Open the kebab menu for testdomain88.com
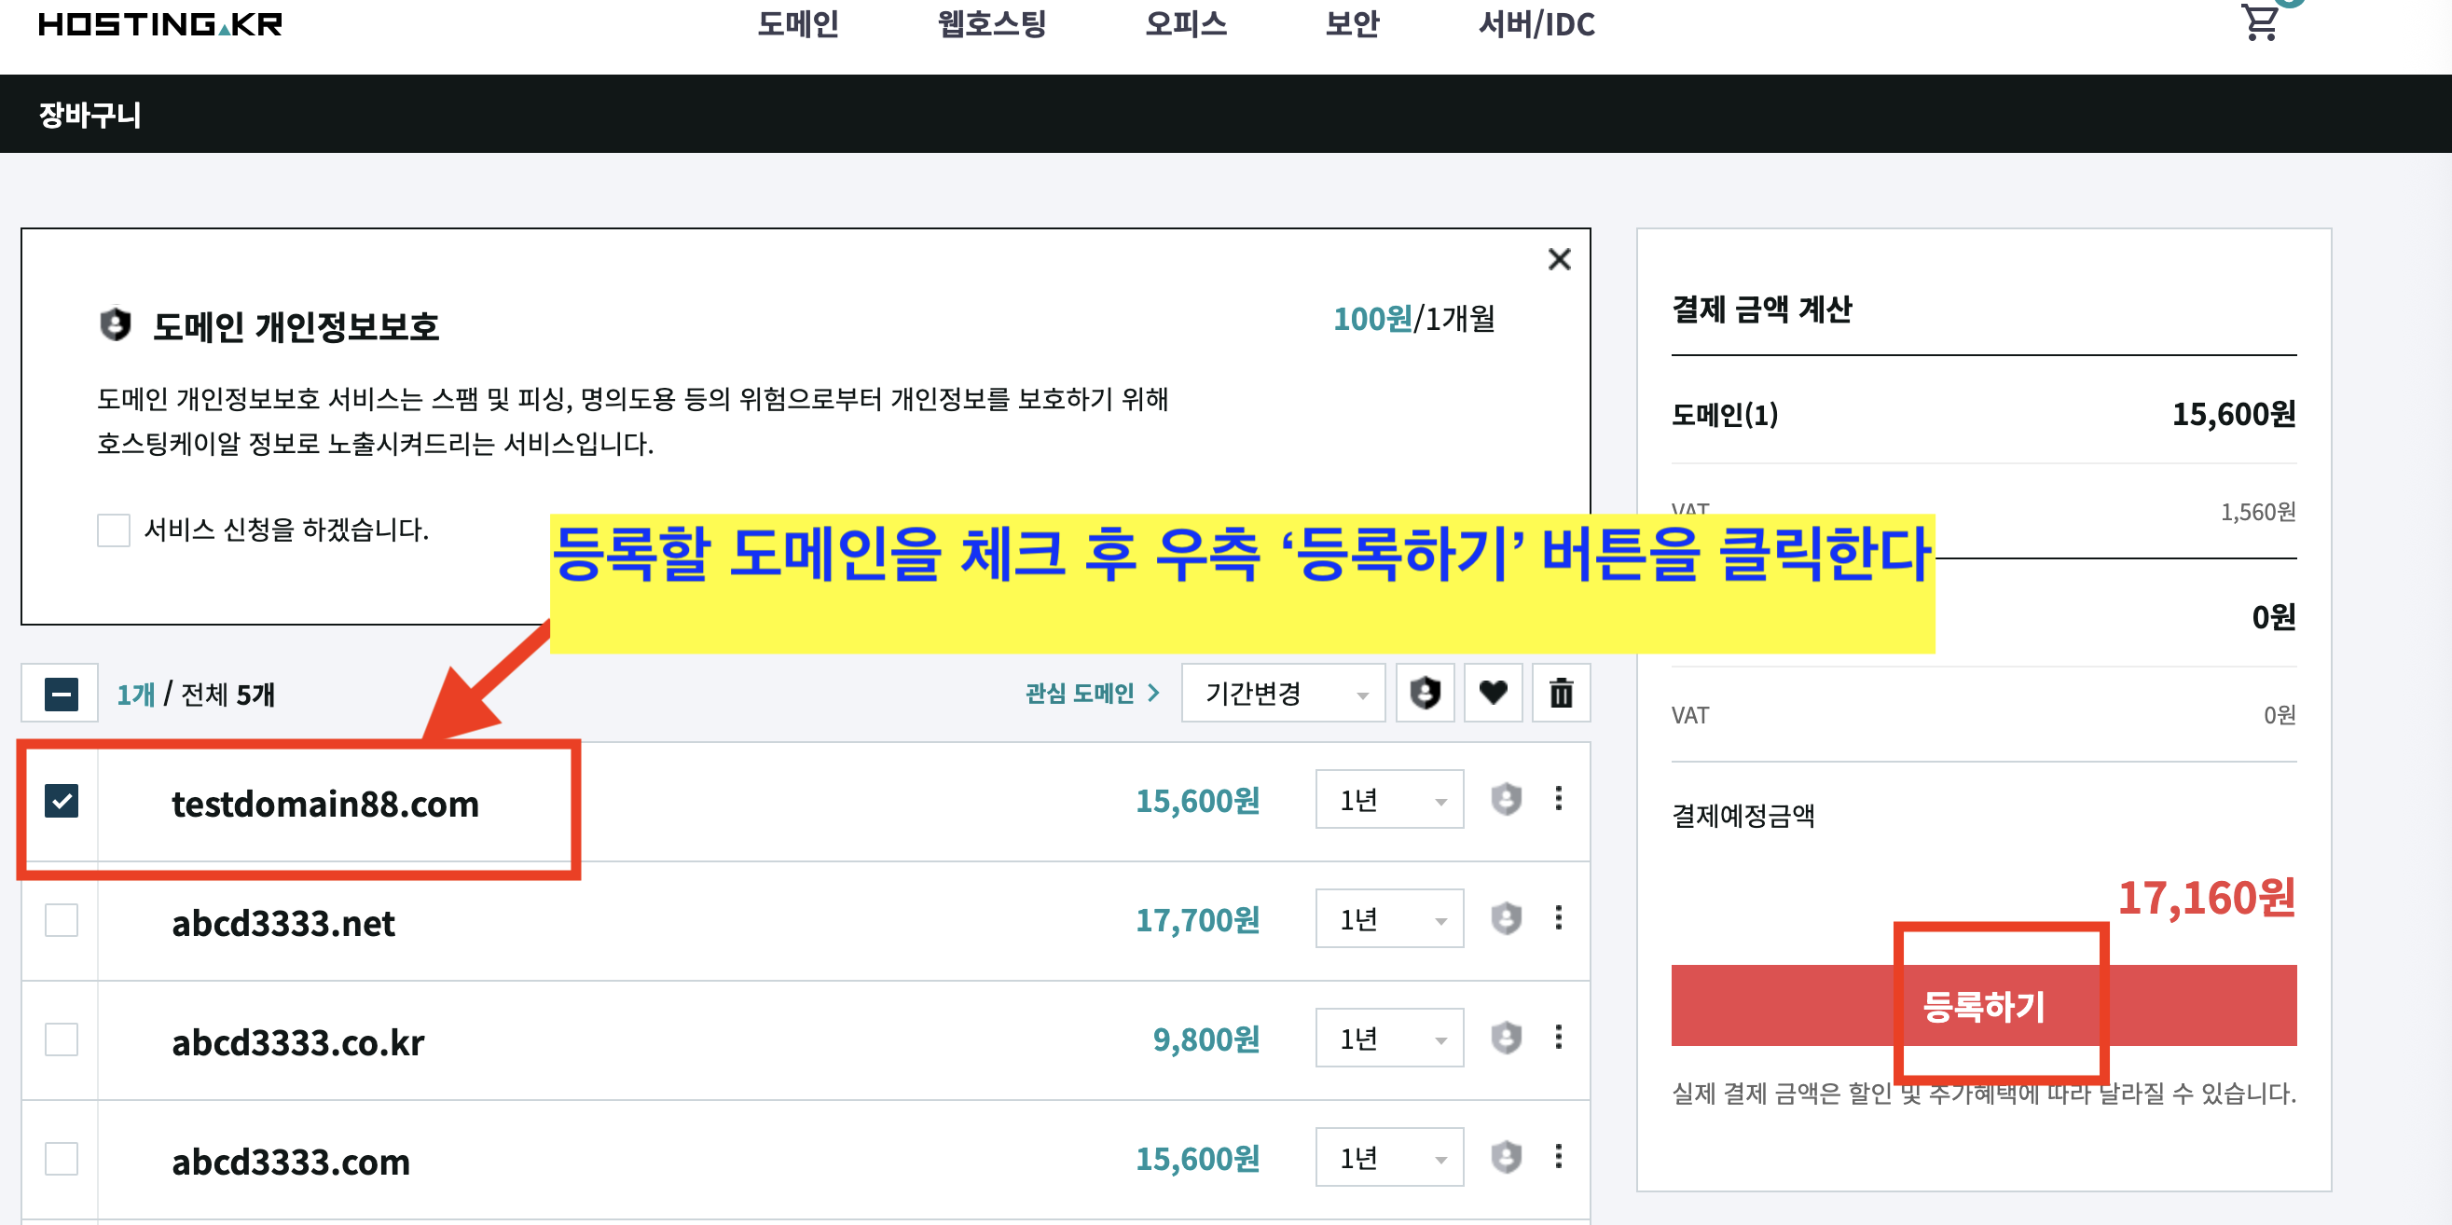The height and width of the screenshot is (1225, 2452). coord(1560,801)
